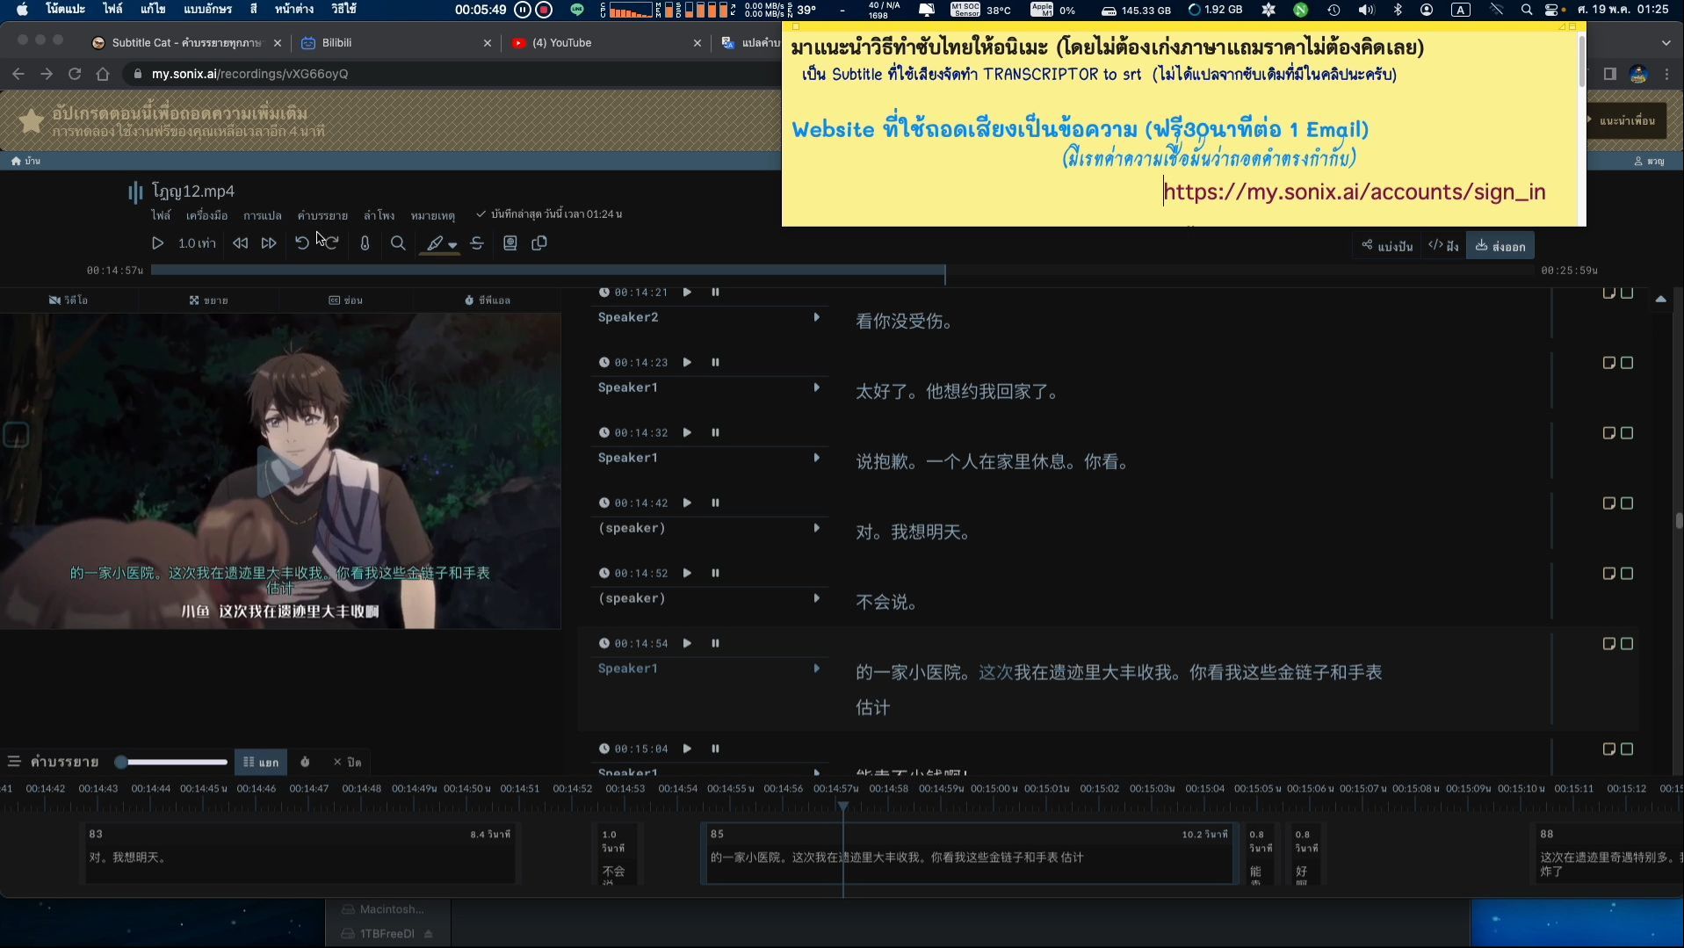1684x948 pixels.
Task: Open the ลำโพง menu
Action: tap(379, 215)
